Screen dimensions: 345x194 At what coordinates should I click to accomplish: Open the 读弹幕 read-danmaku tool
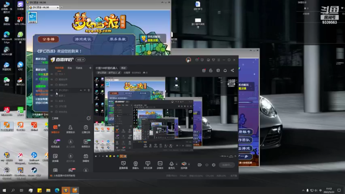coord(55,158)
